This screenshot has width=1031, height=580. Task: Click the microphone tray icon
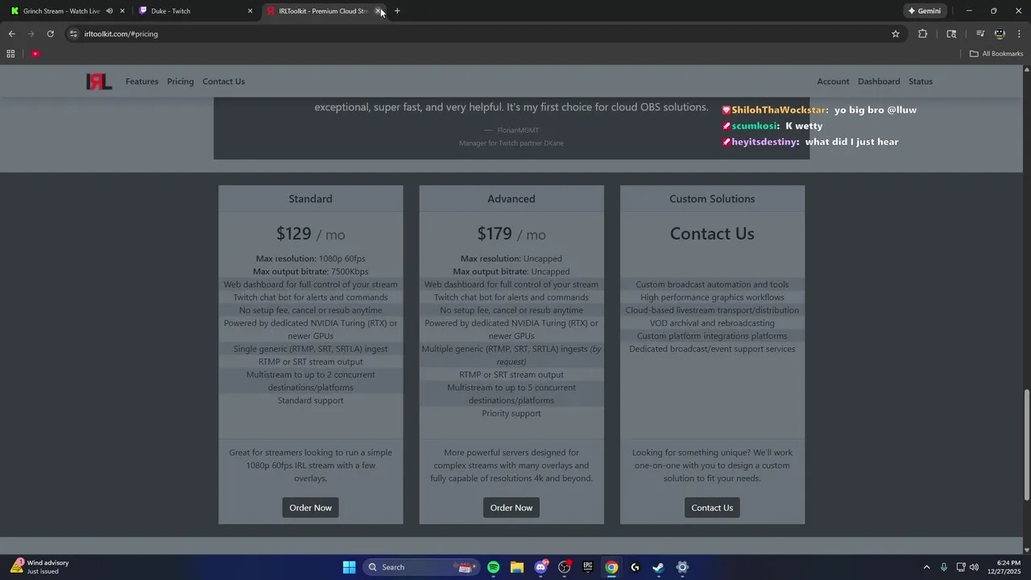[944, 567]
